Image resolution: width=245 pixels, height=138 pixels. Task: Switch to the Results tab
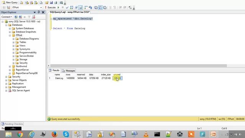click(x=54, y=71)
